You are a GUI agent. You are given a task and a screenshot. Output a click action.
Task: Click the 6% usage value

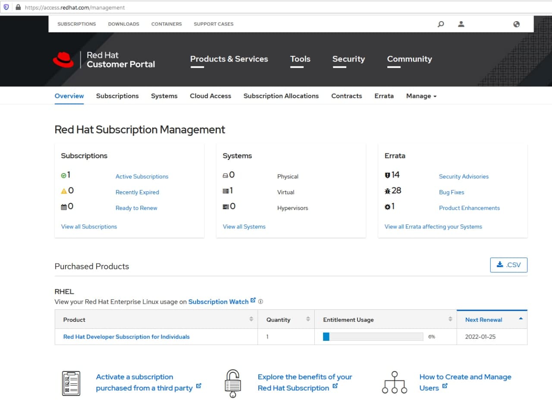click(x=432, y=337)
